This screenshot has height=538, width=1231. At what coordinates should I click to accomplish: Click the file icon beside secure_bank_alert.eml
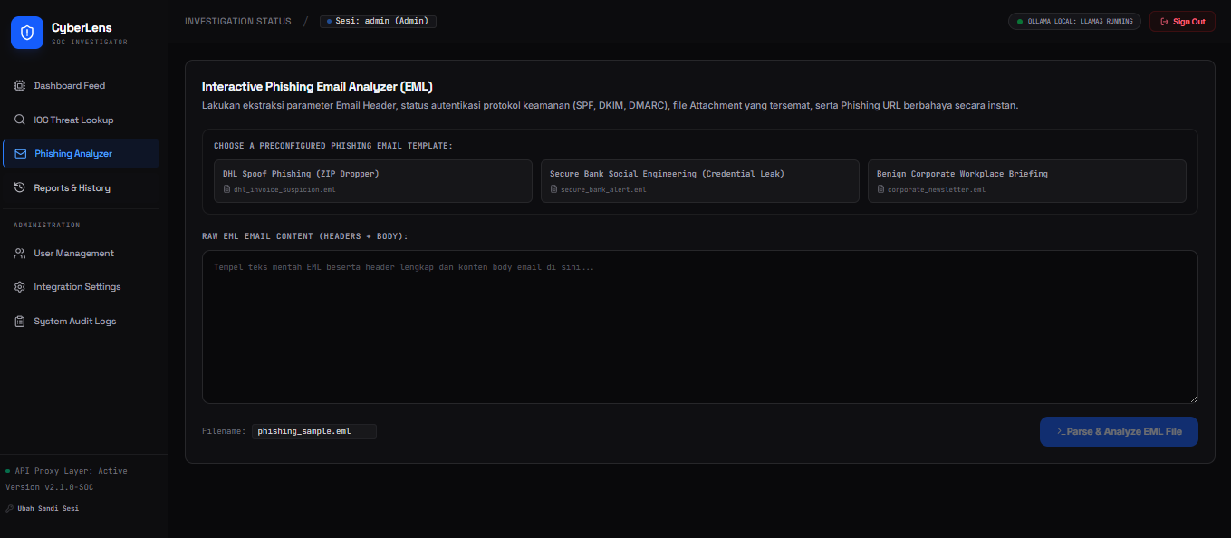click(x=553, y=189)
